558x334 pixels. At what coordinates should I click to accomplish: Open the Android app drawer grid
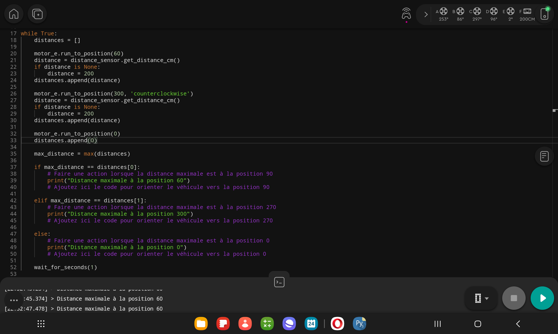pos(41,324)
